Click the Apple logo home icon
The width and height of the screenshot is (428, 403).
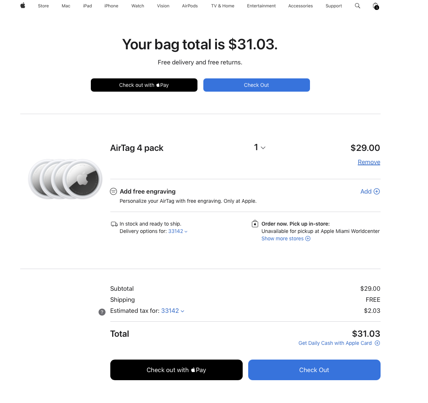23,6
